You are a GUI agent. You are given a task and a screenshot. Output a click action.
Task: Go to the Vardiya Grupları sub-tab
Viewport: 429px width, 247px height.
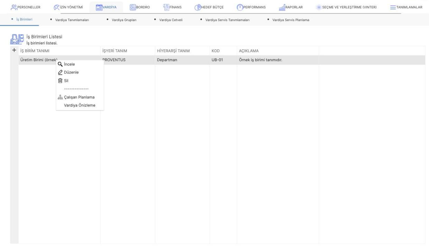[x=124, y=20]
